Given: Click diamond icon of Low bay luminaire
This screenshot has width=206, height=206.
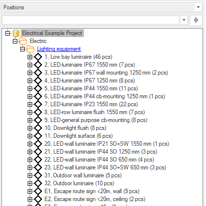Looking at the screenshot, I should tap(38, 57).
